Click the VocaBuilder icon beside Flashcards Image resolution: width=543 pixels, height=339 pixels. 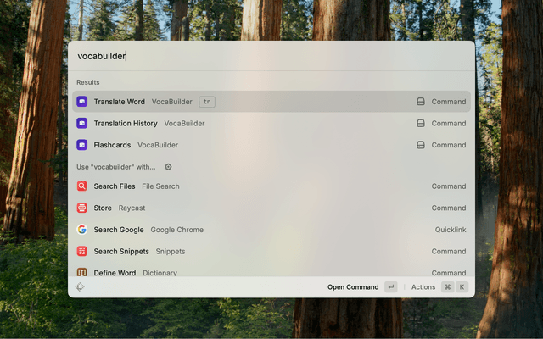pyautogui.click(x=82, y=145)
